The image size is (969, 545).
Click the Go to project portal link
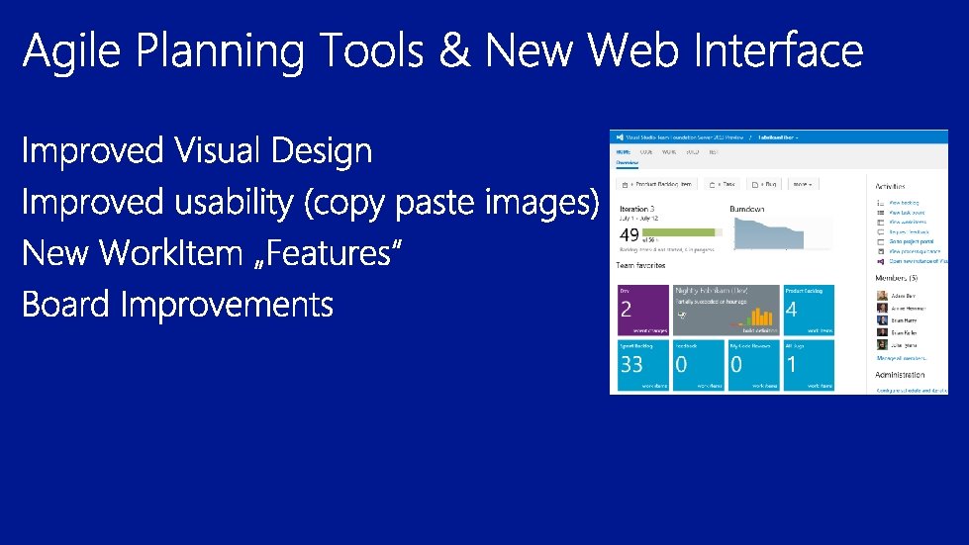tap(912, 242)
